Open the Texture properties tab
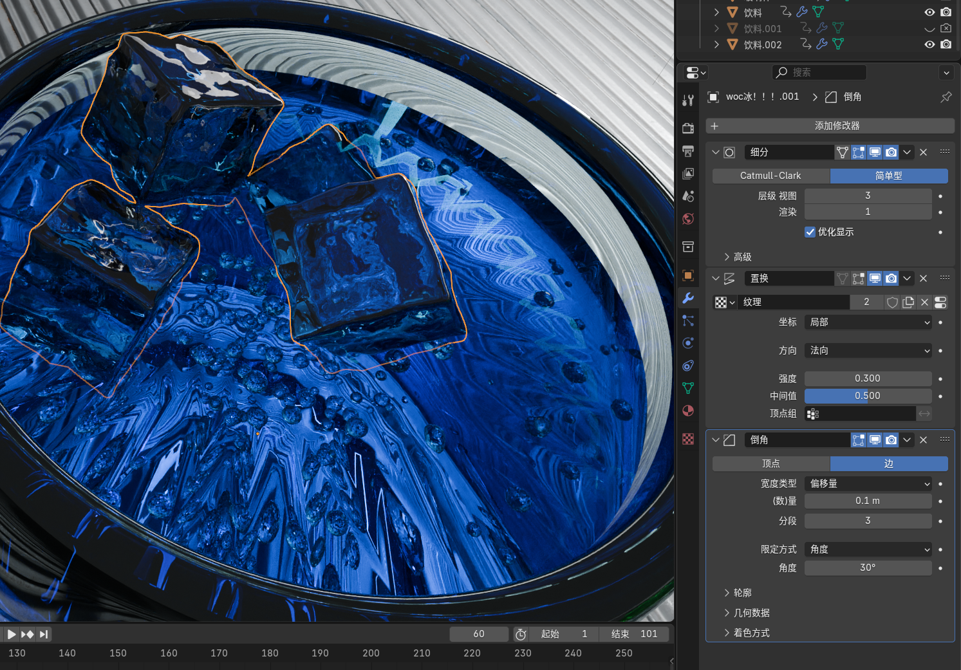 pos(688,439)
